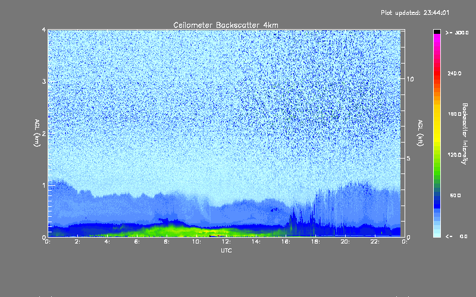Click the '1' tick on AGL (km) axis
This screenshot has height=297, width=476.
click(44, 185)
